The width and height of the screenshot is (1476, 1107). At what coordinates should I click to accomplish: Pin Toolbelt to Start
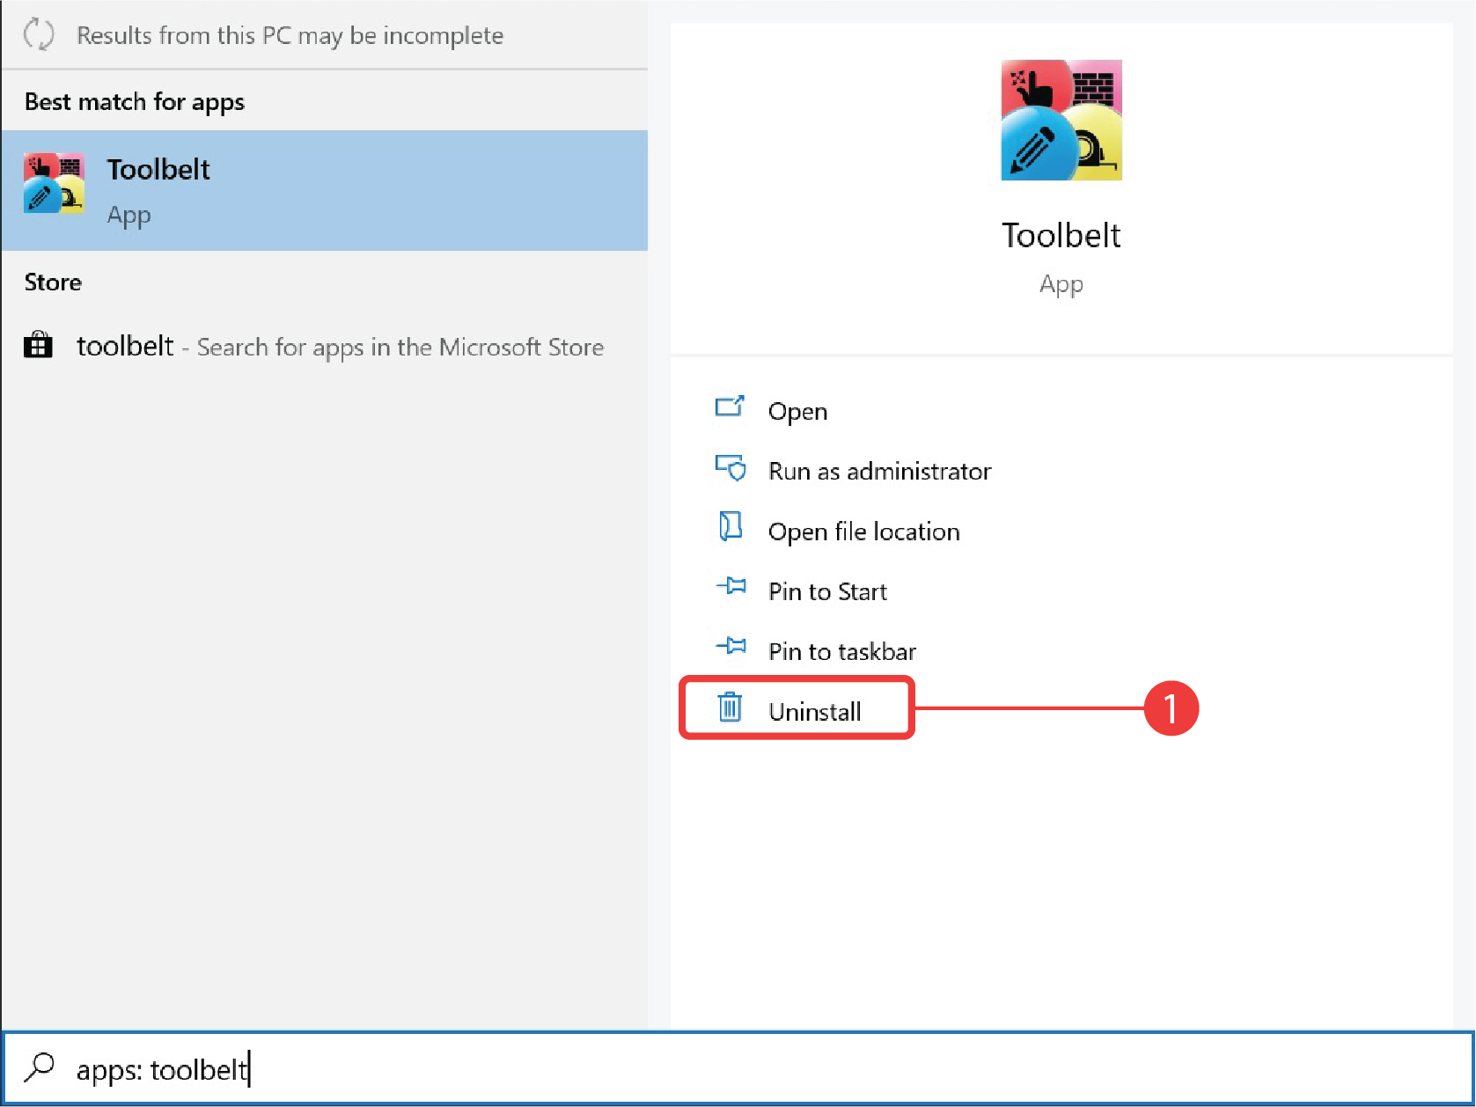pos(826,590)
